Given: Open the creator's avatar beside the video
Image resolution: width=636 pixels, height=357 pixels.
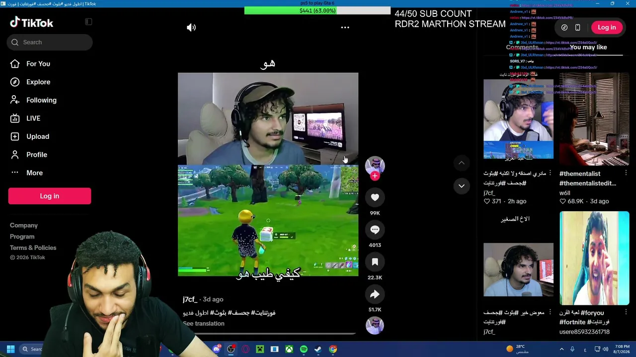Looking at the screenshot, I should coord(375,166).
